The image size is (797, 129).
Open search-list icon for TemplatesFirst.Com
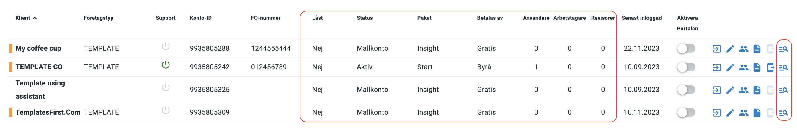[783, 113]
